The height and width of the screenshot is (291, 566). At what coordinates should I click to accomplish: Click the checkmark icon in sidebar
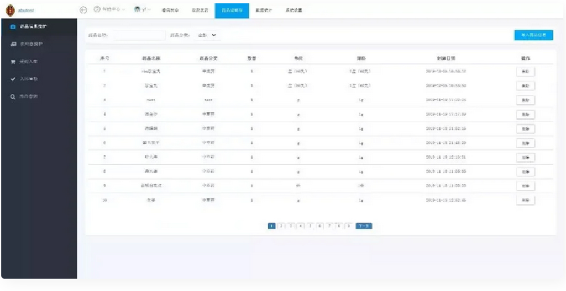(x=13, y=79)
